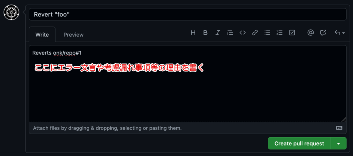
Task: Reference an issue or pull request
Action: point(323,33)
